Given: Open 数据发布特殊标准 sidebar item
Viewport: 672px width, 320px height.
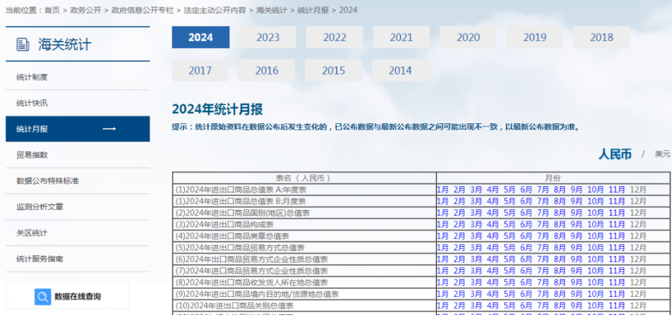Looking at the screenshot, I should (47, 181).
